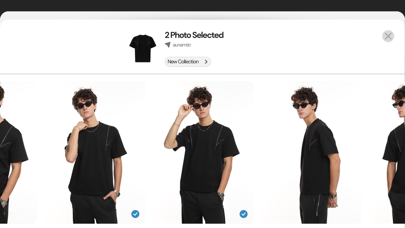Click the divider line under header
The width and height of the screenshot is (405, 228).
202,74
